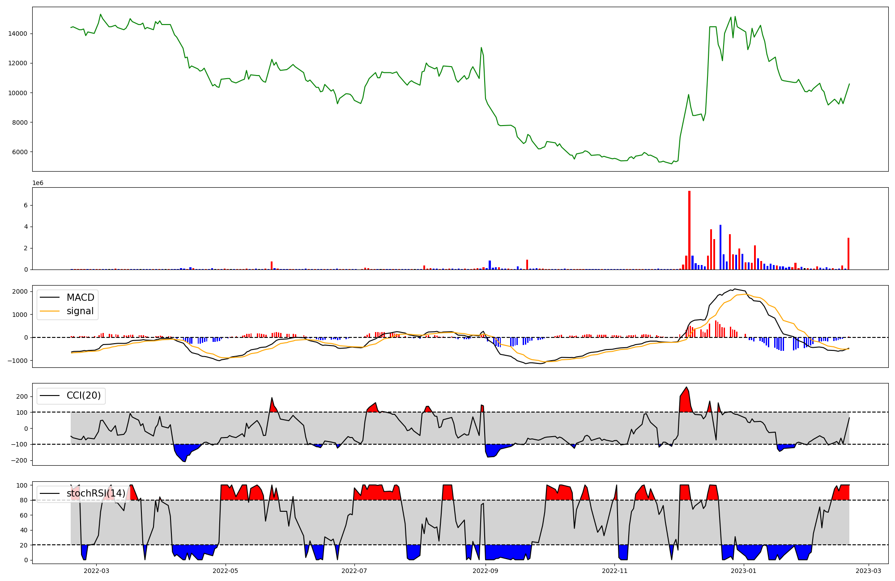This screenshot has height=581, width=895.
Task: Click the stochRSI(14) legend label
Action: click(96, 493)
